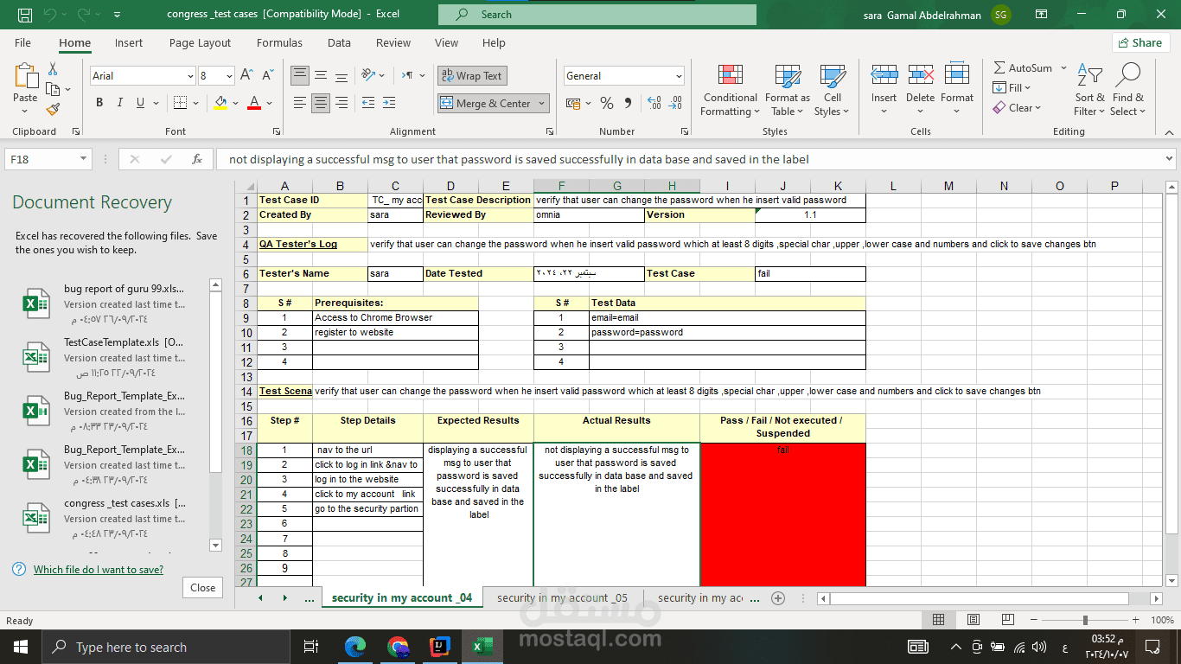The height and width of the screenshot is (664, 1181).
Task: Open the General number format dropdown
Action: [679, 76]
